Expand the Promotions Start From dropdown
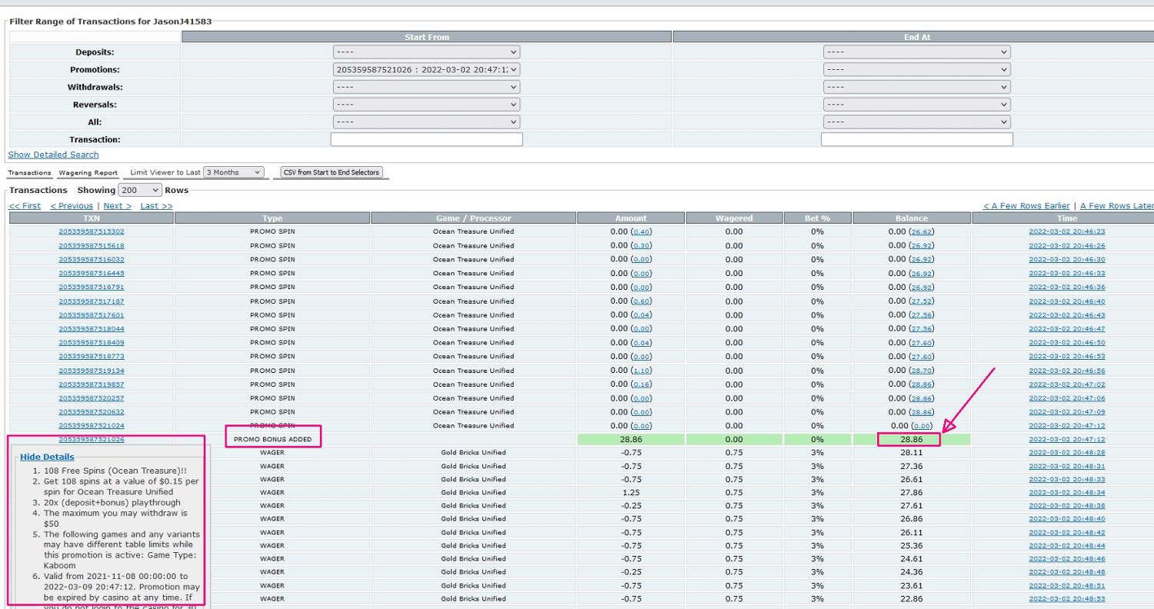 click(x=426, y=70)
